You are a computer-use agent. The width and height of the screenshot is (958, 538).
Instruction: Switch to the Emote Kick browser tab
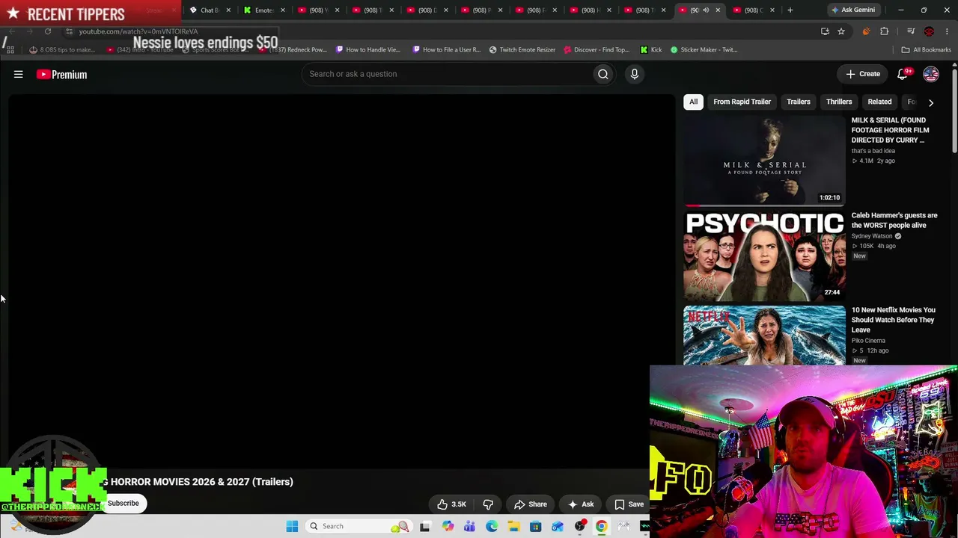[263, 10]
